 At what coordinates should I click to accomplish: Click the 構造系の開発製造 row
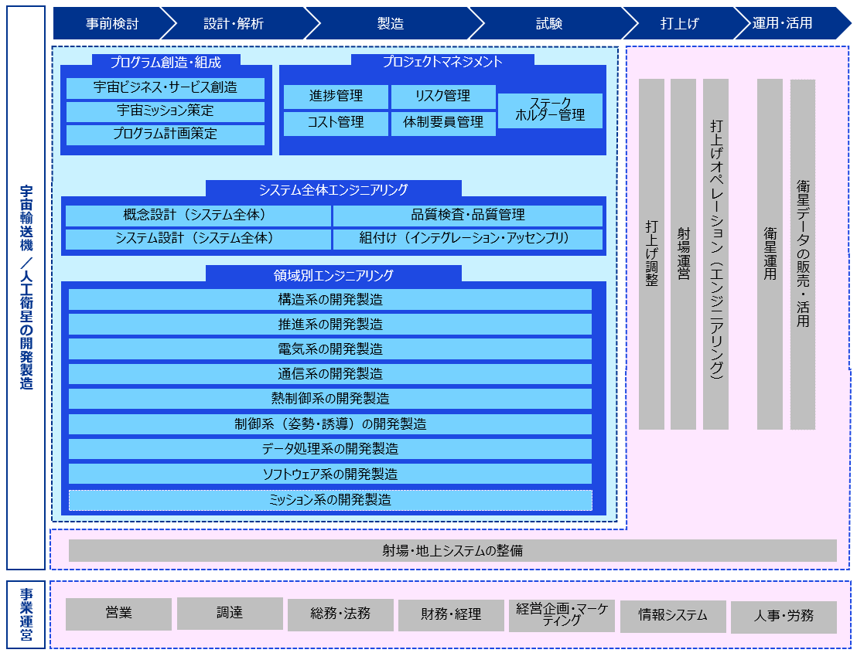[330, 300]
